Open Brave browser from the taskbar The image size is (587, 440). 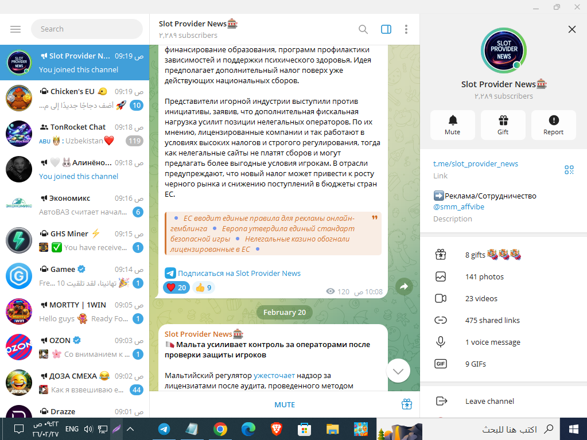[x=276, y=429]
